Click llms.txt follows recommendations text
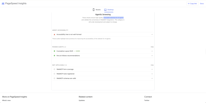The image size is (206, 103). point(68,56)
